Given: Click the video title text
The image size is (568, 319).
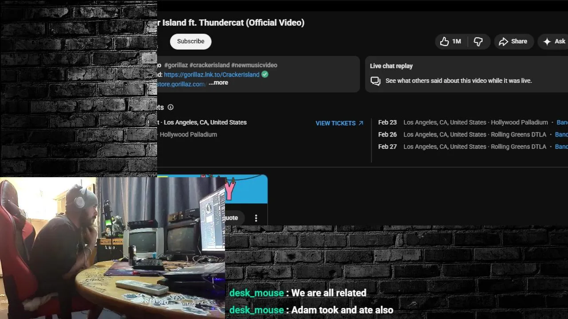Looking at the screenshot, I should 231,23.
